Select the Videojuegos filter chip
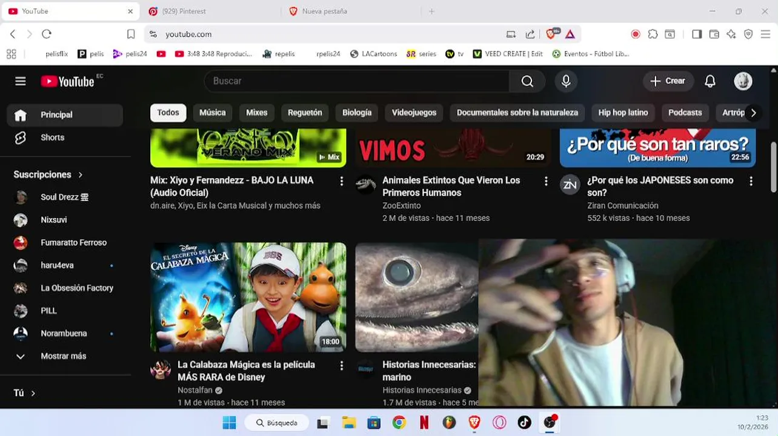This screenshot has height=436, width=778. coord(414,113)
